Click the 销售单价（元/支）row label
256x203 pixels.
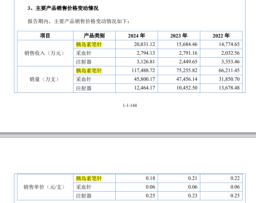pos(44,187)
